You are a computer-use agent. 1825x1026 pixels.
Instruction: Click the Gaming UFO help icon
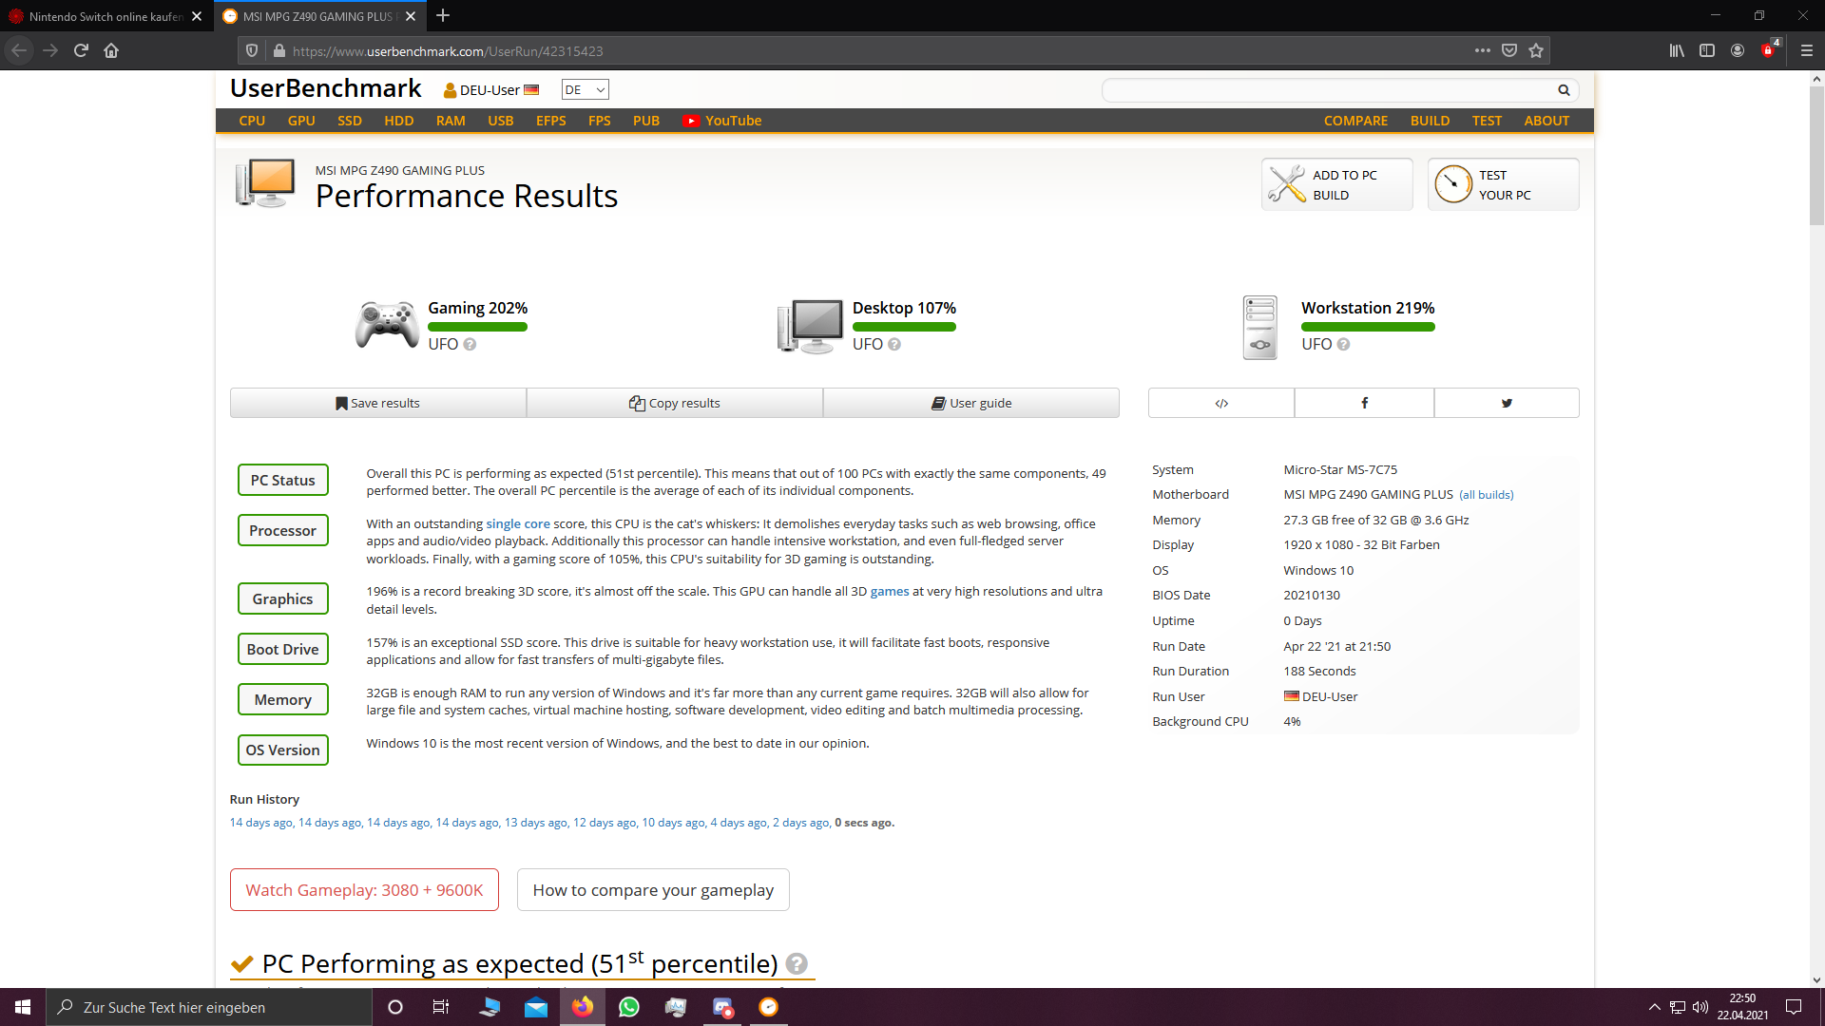pyautogui.click(x=470, y=345)
